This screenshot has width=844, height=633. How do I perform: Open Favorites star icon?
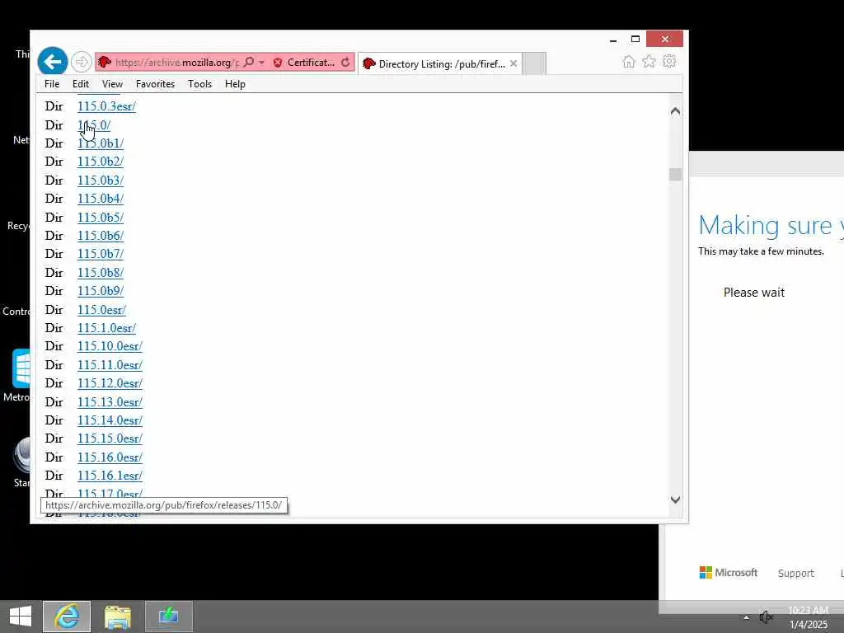(649, 61)
